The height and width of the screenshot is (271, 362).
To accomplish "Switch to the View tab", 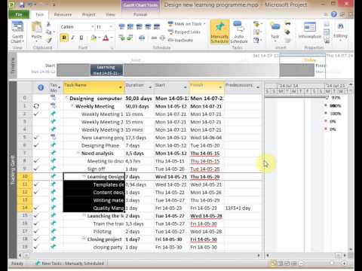I will (110, 14).
